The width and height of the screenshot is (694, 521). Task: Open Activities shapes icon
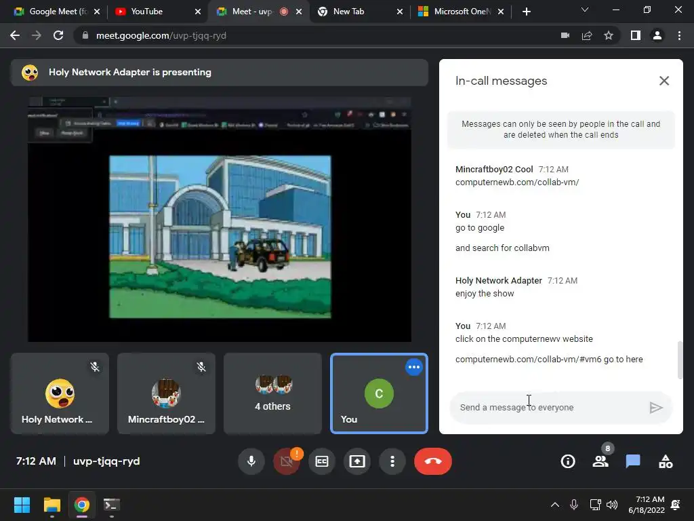point(666,461)
